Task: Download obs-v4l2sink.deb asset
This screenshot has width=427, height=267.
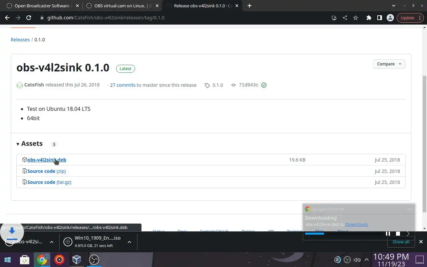Action: click(47, 160)
